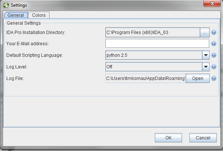Click help icon next to Log Level
The height and width of the screenshot is (151, 223).
[x=214, y=67]
